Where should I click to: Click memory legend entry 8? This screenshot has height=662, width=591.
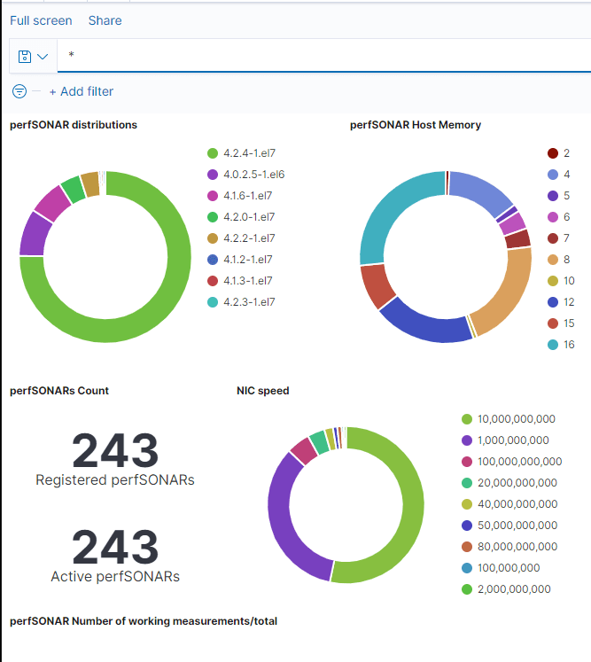558,260
